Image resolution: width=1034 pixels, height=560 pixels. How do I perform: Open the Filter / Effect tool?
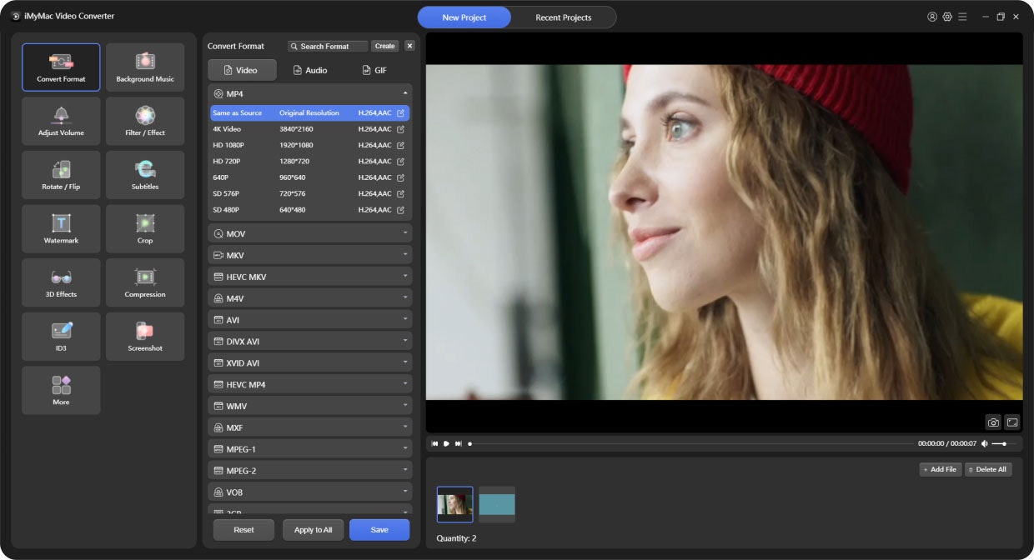(145, 121)
